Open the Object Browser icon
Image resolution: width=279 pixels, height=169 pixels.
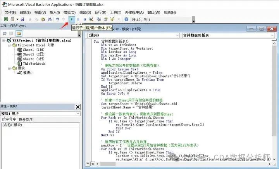click(x=112, y=19)
